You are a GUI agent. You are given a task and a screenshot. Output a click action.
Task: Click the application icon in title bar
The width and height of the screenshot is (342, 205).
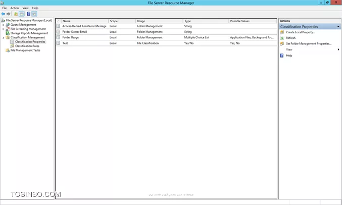3,3
